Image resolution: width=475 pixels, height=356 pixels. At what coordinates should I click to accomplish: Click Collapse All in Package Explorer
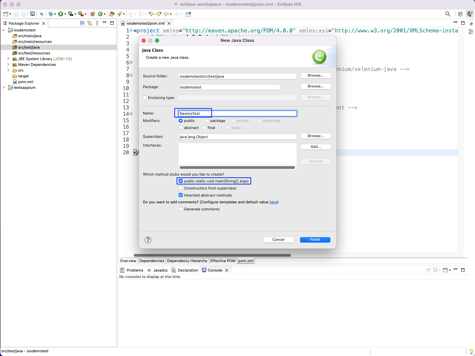82,23
